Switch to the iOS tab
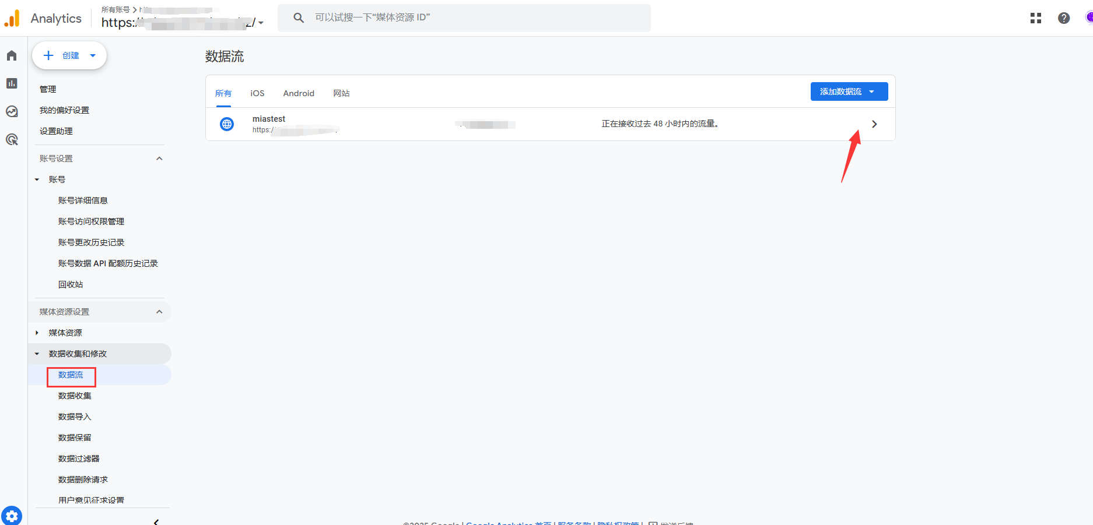 pyautogui.click(x=257, y=93)
